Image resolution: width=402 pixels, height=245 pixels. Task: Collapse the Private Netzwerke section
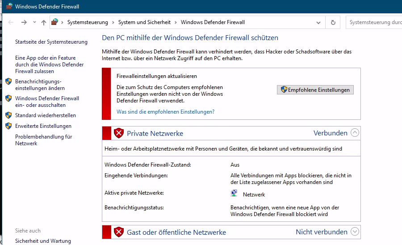coord(355,133)
